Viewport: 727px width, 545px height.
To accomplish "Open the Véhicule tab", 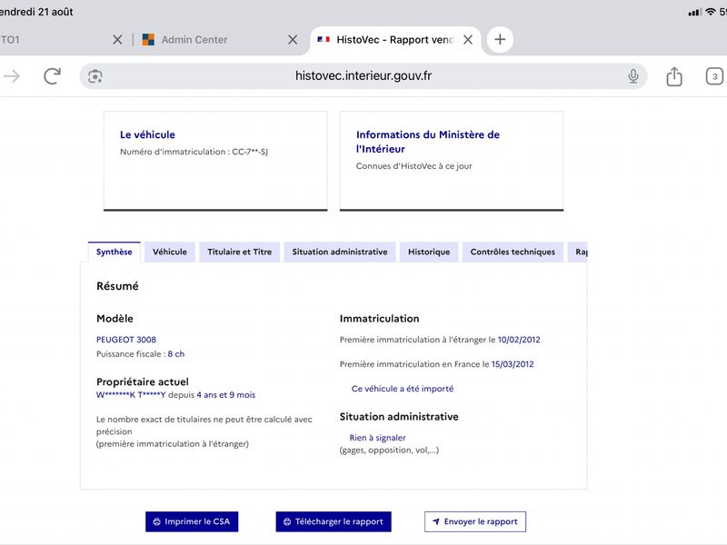I will (x=170, y=252).
